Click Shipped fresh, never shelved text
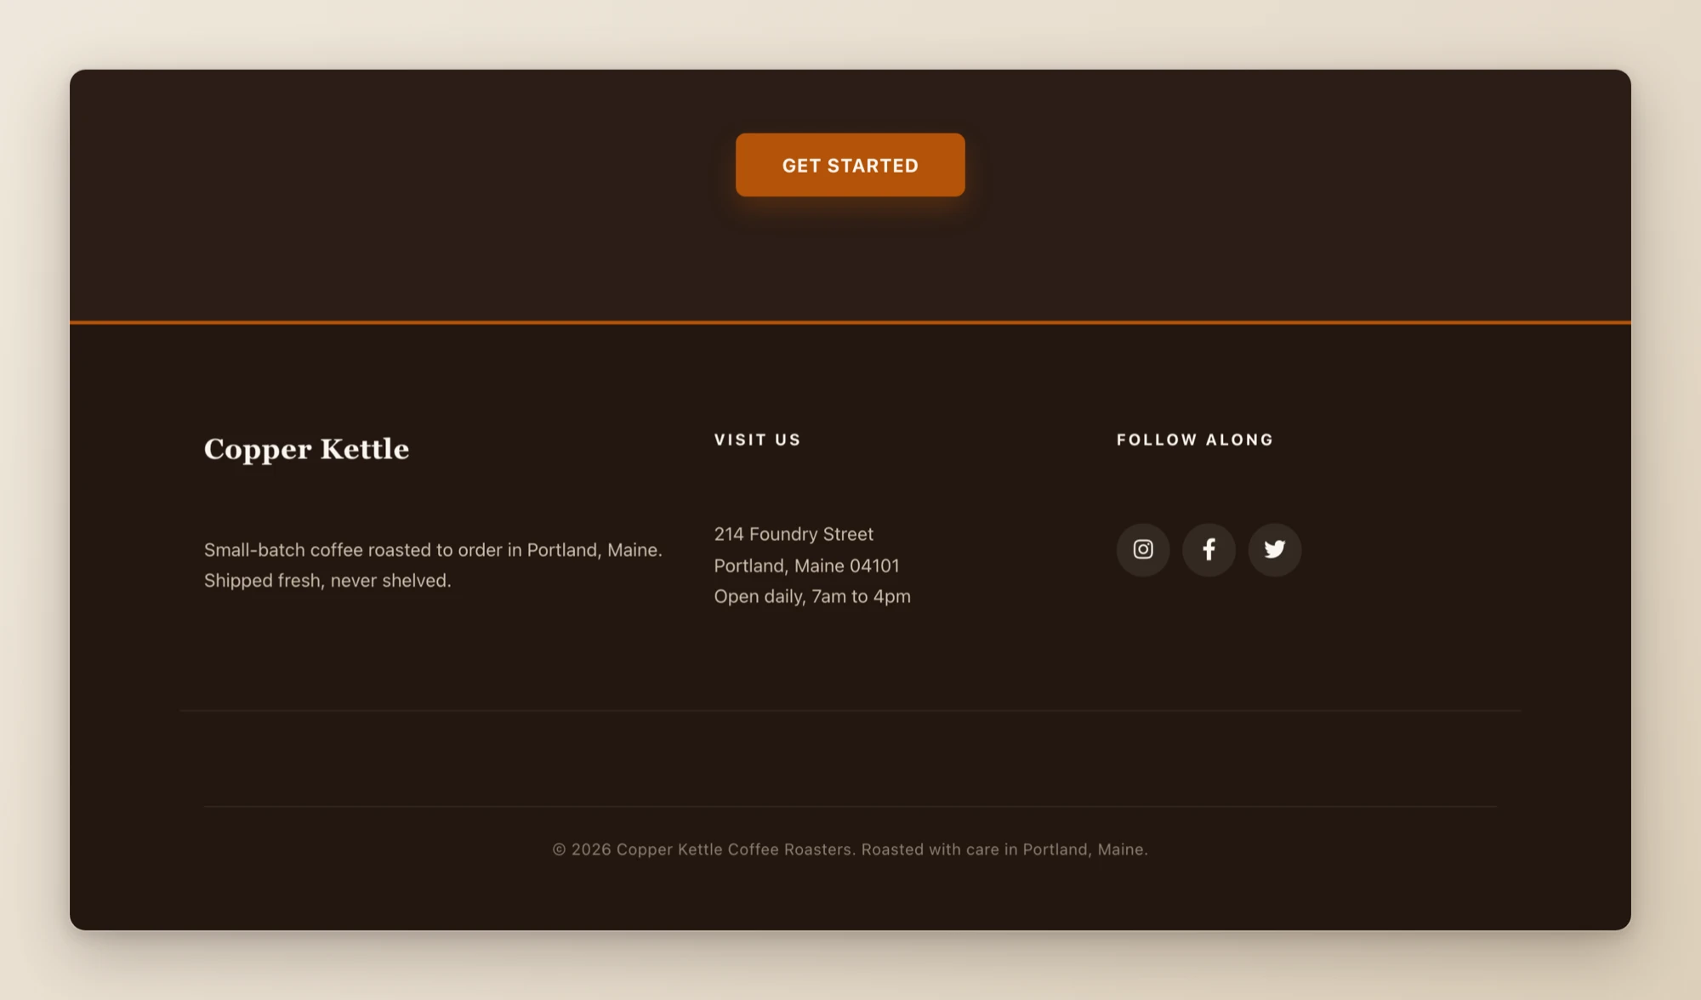1701x1000 pixels. click(327, 581)
